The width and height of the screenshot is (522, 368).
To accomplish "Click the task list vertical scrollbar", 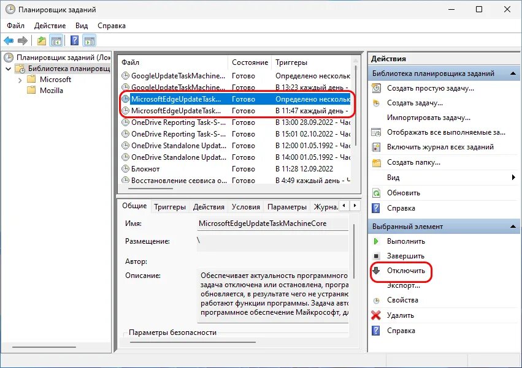I will (x=356, y=105).
